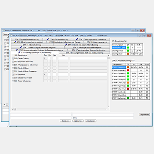The width and height of the screenshot is (154, 154).
Task: Uncheck the 2060 Terrain-Training checkbox
Action: (13, 59)
